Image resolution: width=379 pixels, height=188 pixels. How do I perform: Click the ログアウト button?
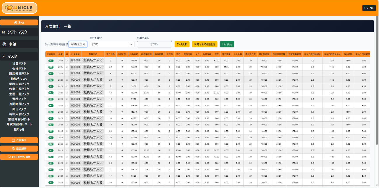pyautogui.click(x=369, y=8)
